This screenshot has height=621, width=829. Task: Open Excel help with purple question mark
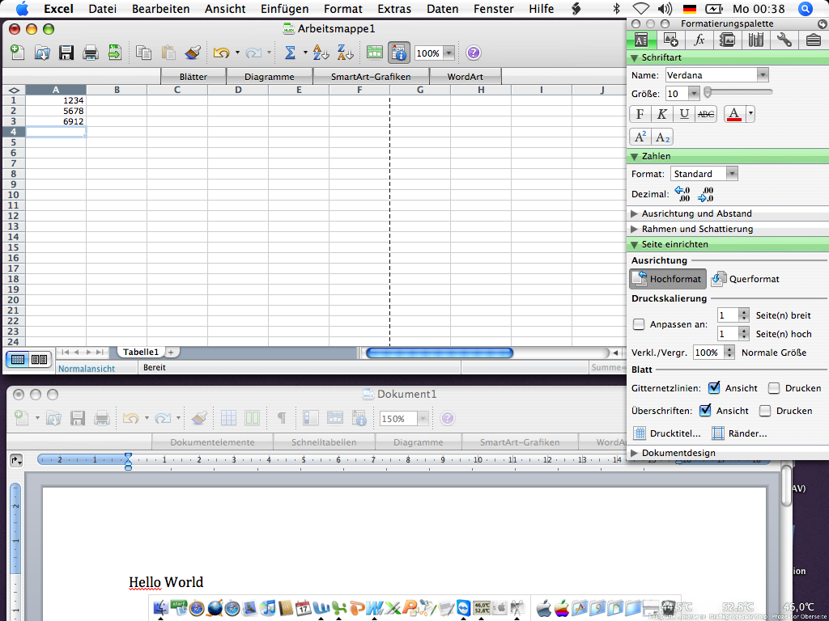tap(473, 53)
